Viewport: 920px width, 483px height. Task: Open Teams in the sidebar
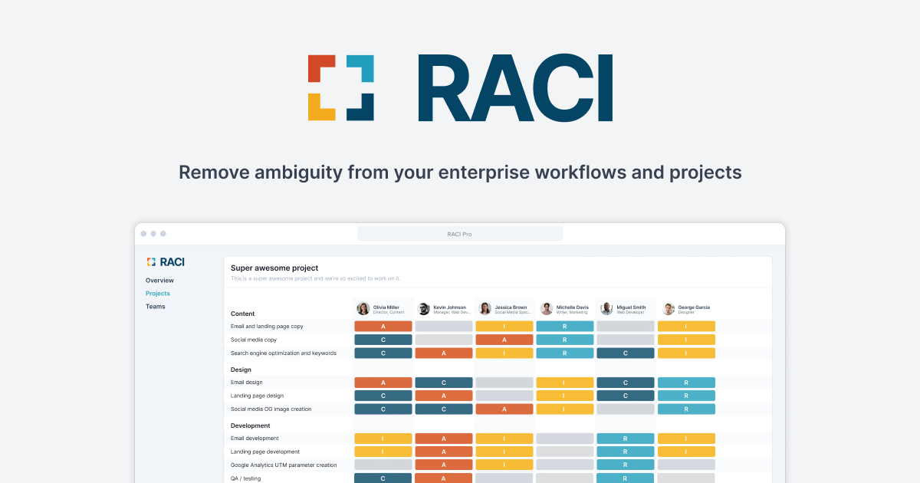pos(156,307)
